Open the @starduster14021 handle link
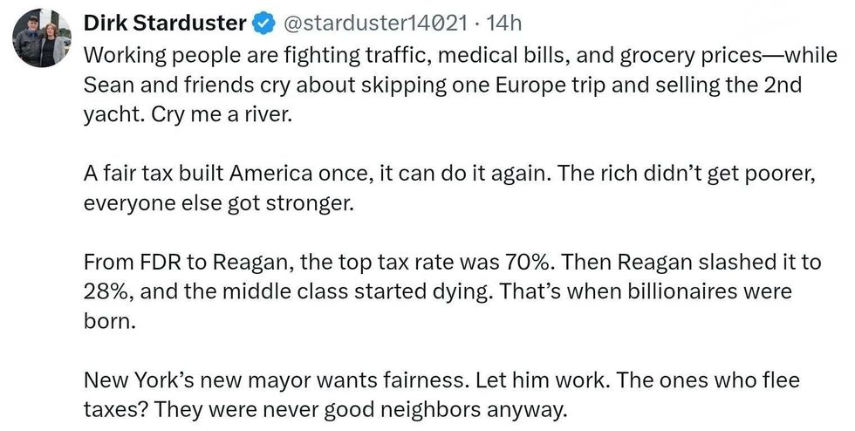 [x=375, y=24]
